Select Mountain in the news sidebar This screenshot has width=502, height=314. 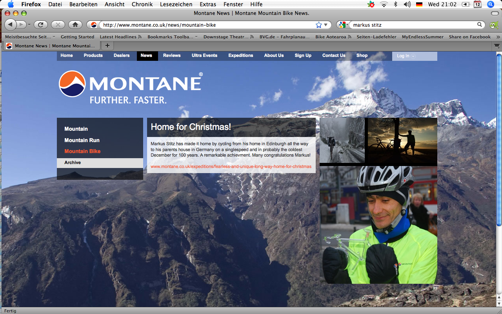[76, 129]
